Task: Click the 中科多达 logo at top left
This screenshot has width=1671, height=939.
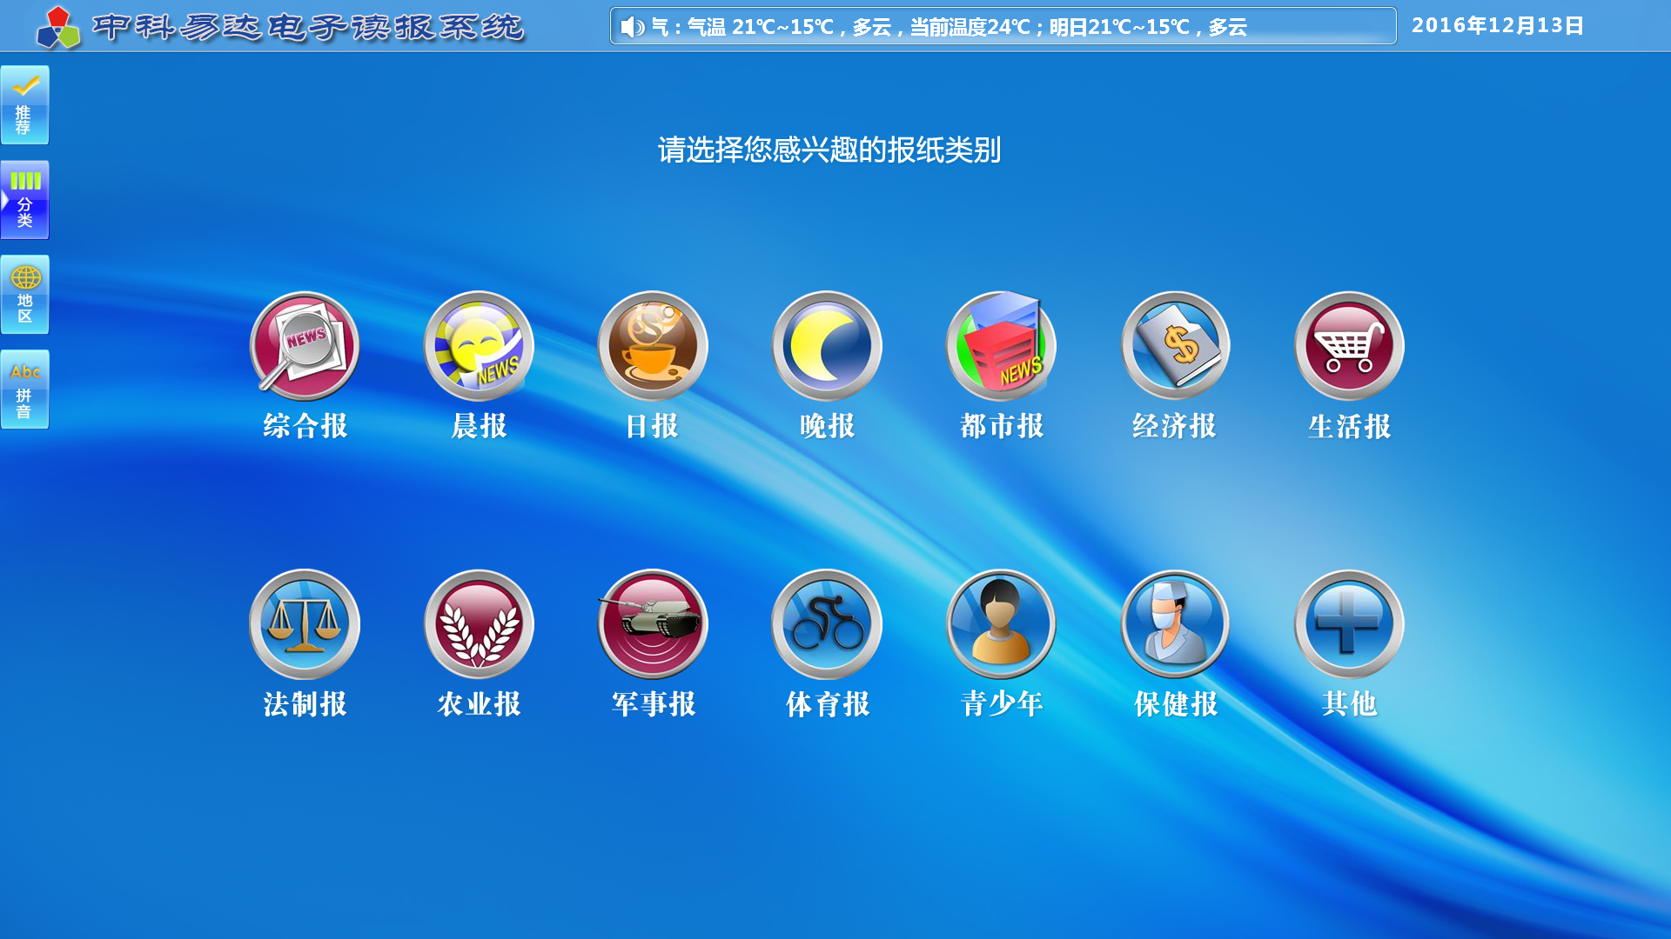Action: coord(58,28)
